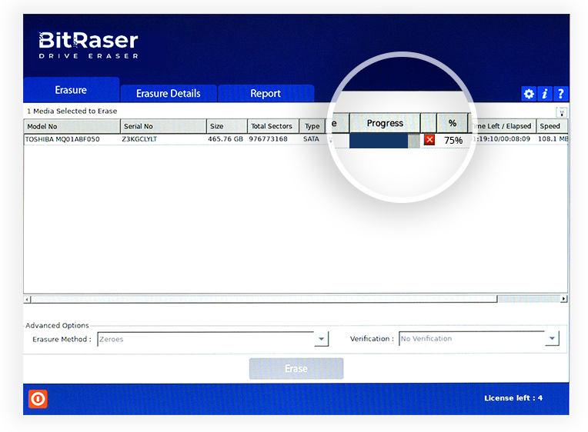Click the horizontal scrollbar thumb
Screen dimensions: 588x432
(264, 299)
